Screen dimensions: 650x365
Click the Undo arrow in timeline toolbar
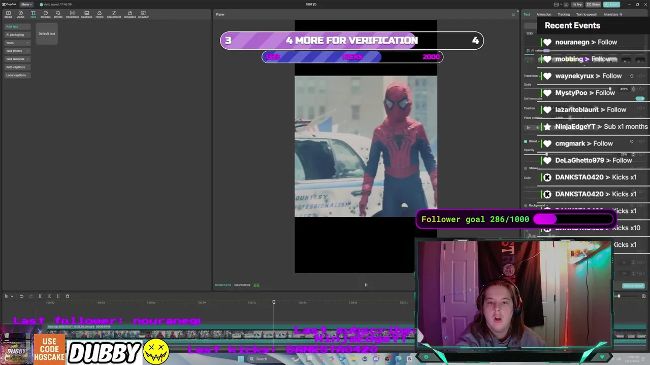(21, 296)
